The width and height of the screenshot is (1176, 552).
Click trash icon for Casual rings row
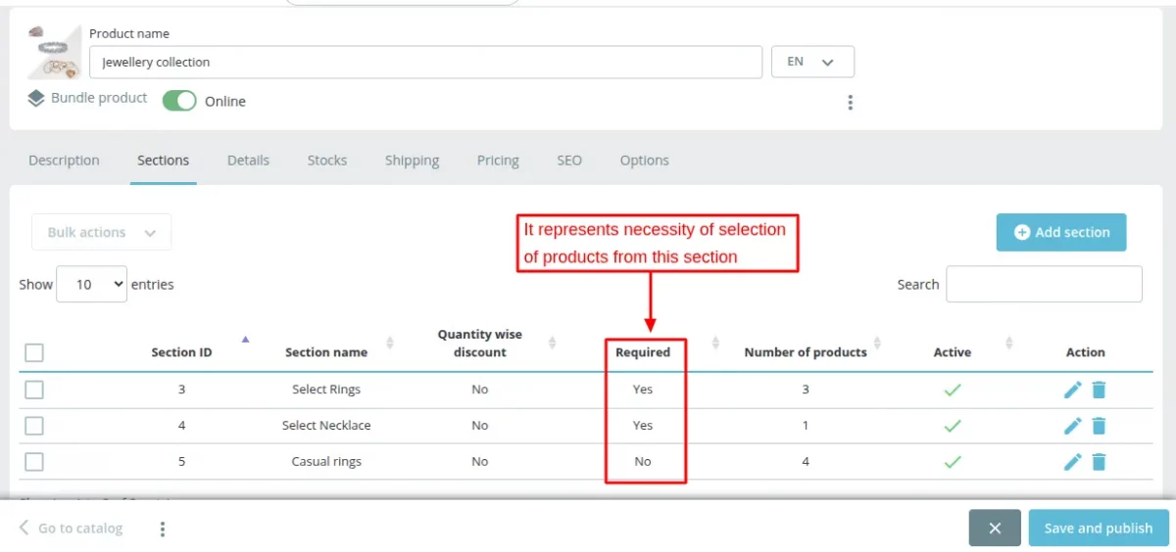1099,462
